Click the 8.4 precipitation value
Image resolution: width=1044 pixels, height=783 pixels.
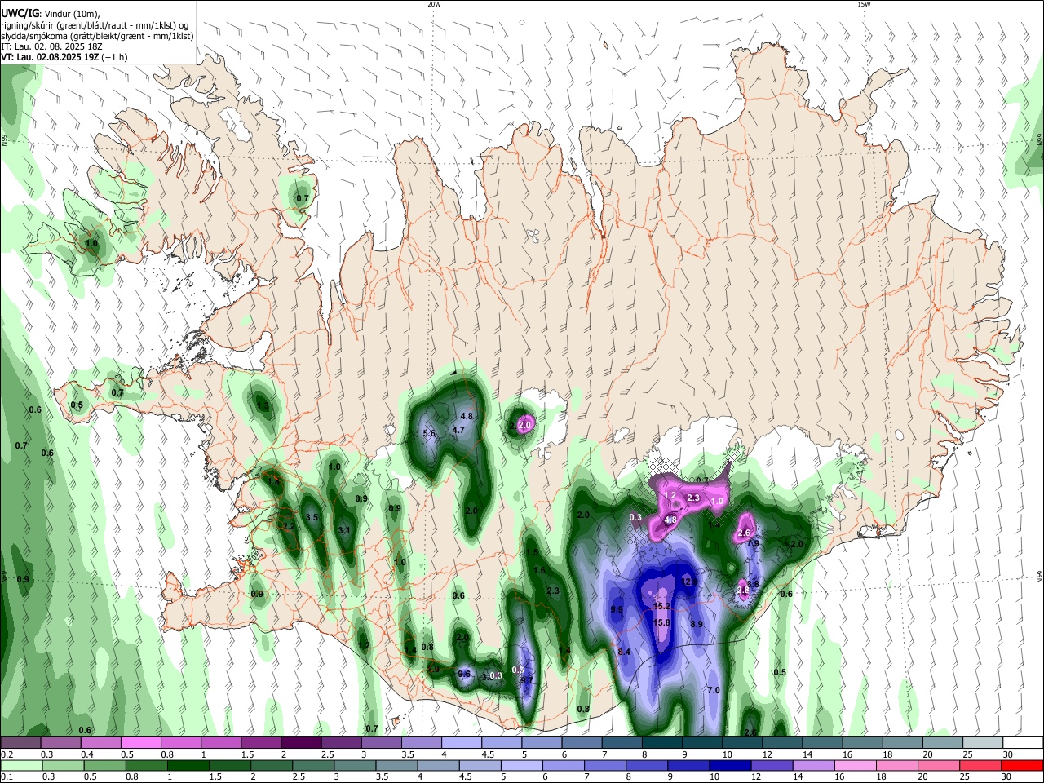625,652
